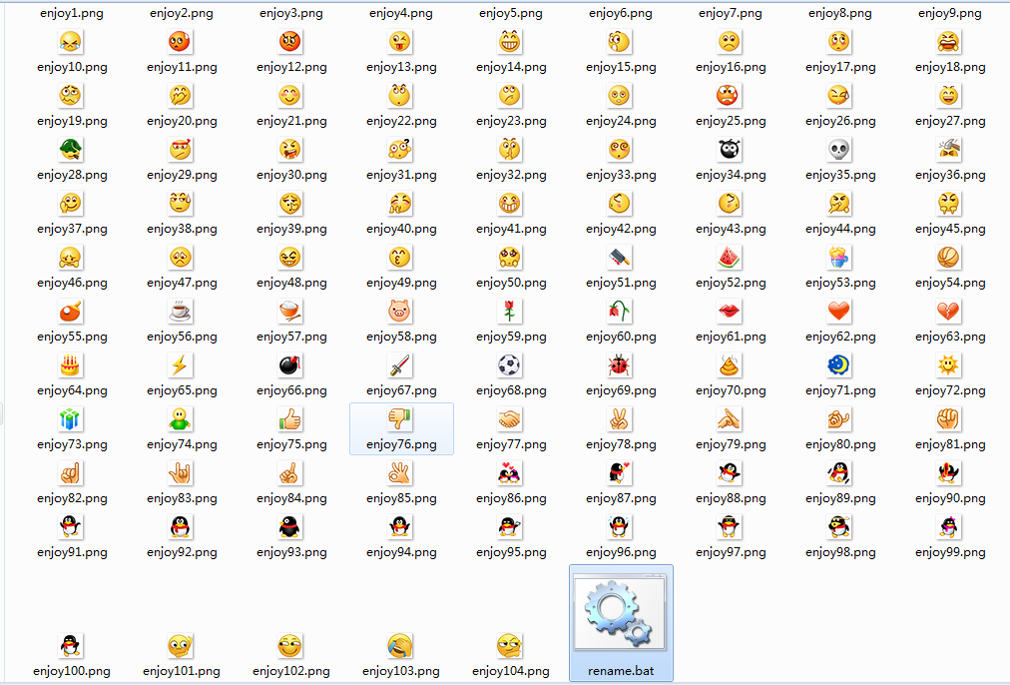Select the crying-laughing face enjoy103.png
Viewport: 1010px width, 685px height.
[x=399, y=645]
